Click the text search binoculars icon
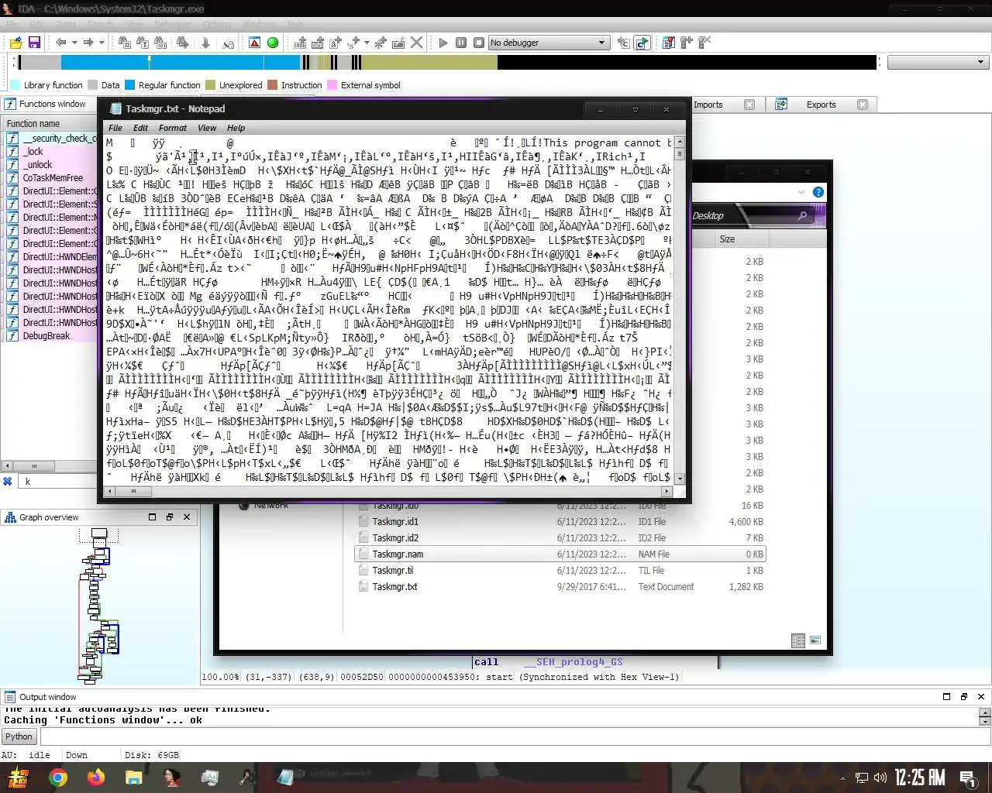 142,43
